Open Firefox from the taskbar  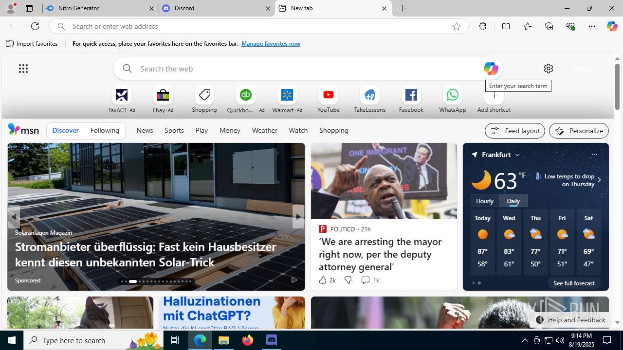pyautogui.click(x=248, y=340)
